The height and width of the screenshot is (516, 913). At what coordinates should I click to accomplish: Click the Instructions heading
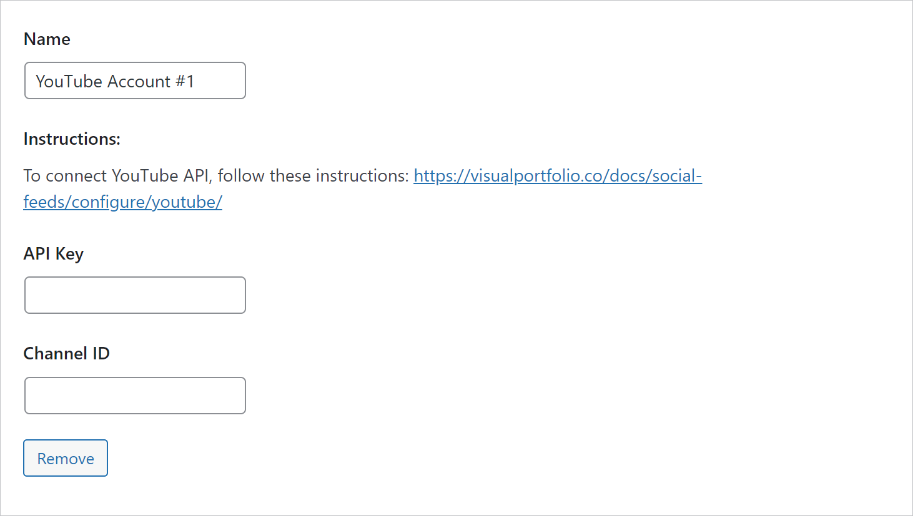72,139
